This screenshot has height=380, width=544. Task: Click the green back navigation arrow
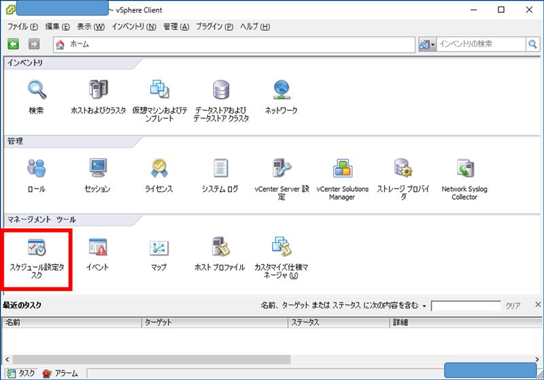point(13,44)
